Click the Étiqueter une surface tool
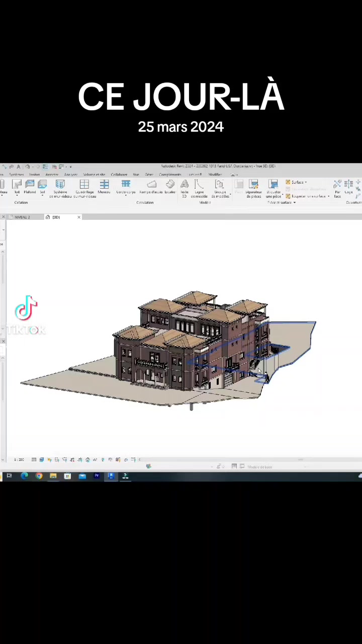 (307, 196)
